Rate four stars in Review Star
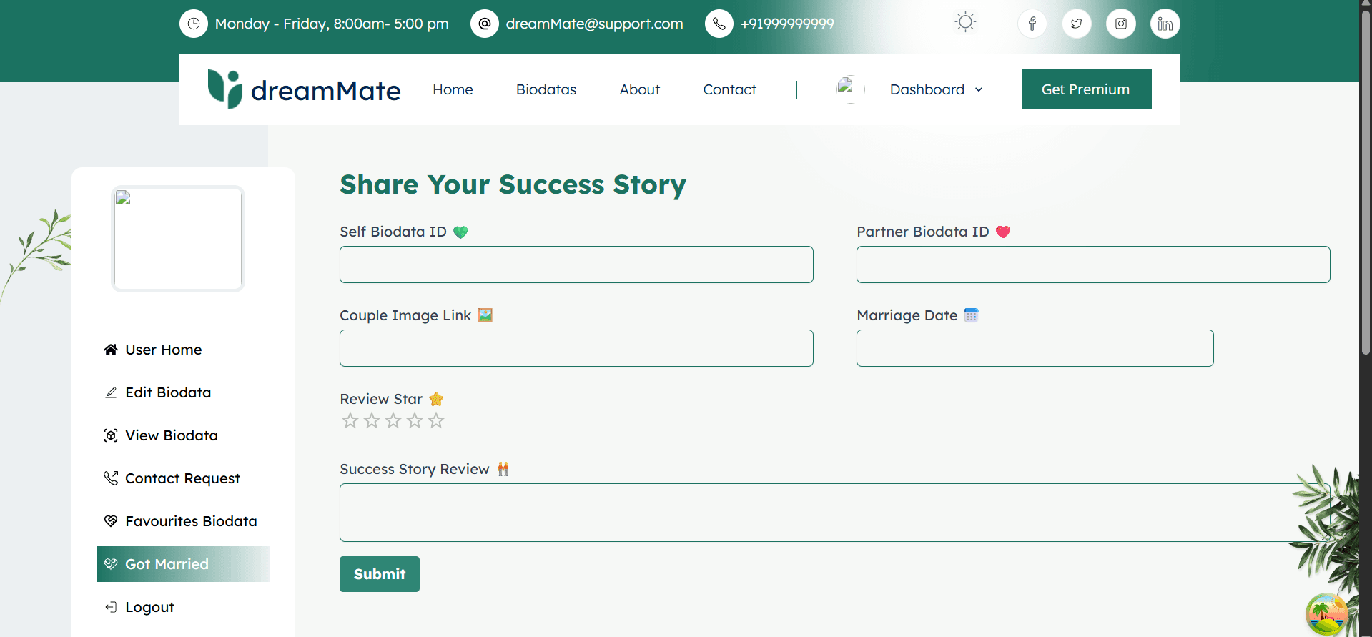Screen dimensions: 1372x637 415,420
